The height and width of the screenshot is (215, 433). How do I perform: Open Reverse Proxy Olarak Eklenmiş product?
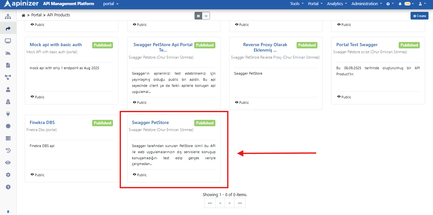(x=265, y=47)
